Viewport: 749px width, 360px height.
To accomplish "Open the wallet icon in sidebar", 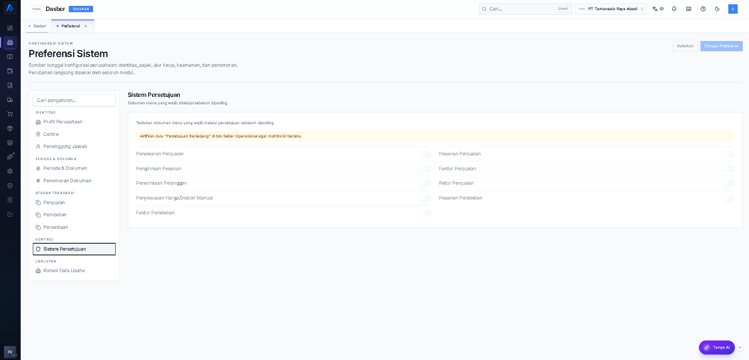I will pos(10,71).
